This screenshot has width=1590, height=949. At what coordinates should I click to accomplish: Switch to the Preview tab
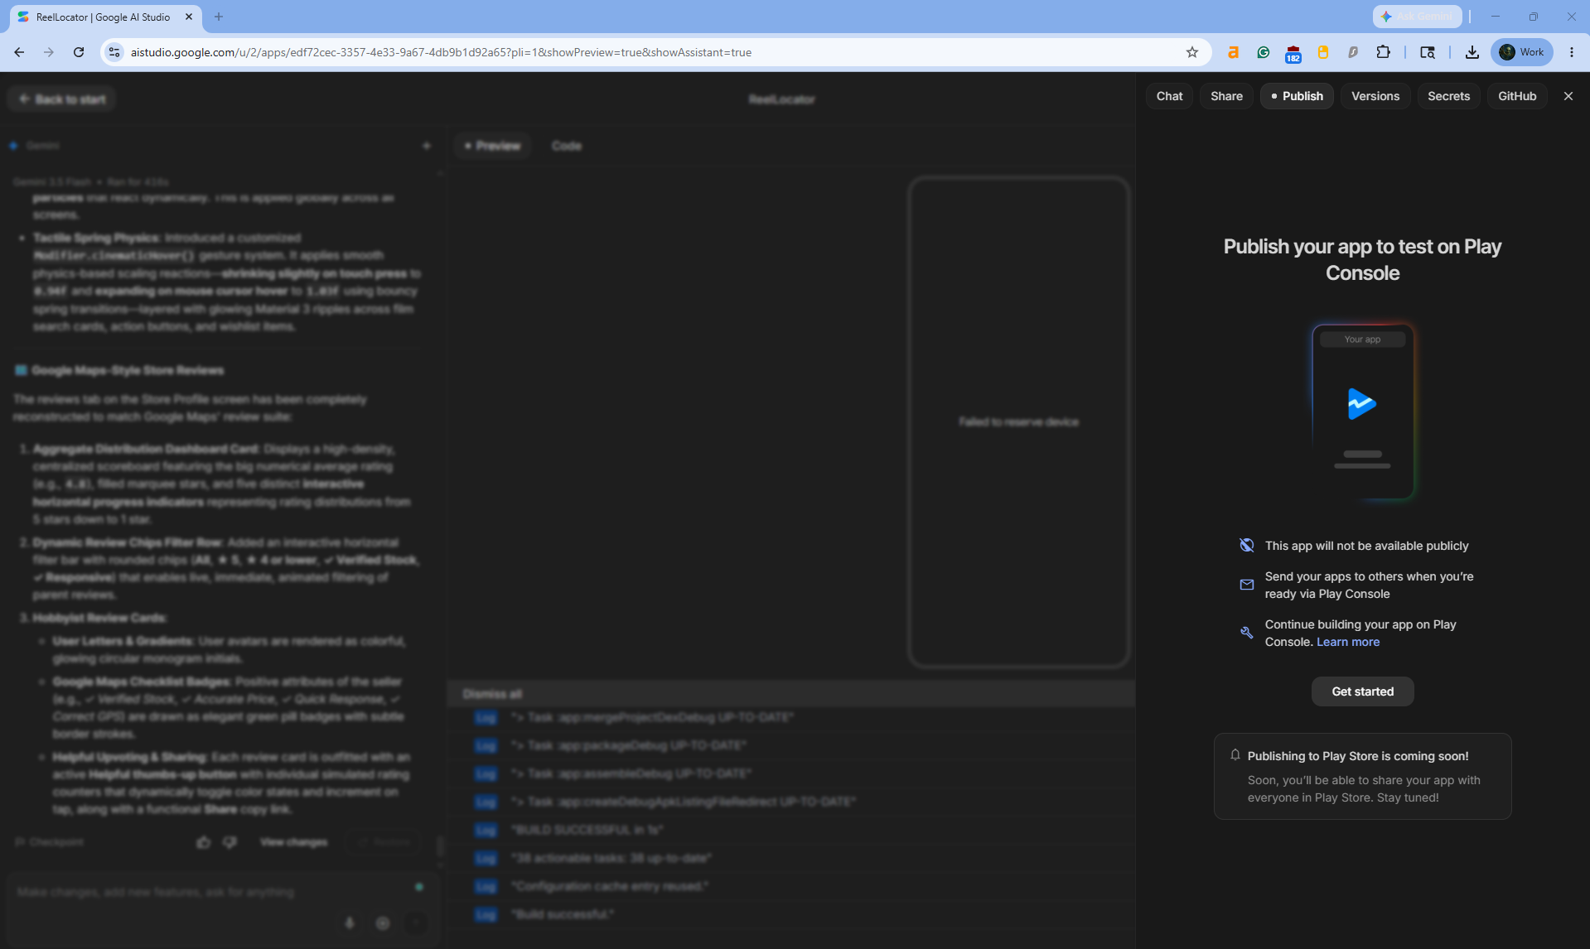click(x=492, y=146)
